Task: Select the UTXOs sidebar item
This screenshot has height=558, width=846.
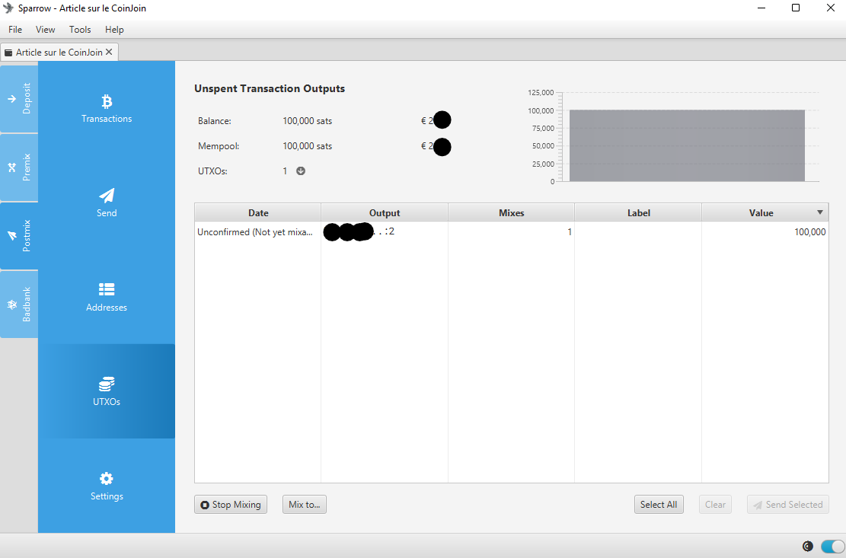Action: coord(107,391)
